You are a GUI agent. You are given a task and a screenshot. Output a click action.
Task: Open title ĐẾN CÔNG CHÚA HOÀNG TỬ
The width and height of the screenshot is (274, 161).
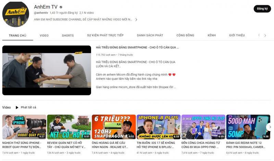point(201,145)
